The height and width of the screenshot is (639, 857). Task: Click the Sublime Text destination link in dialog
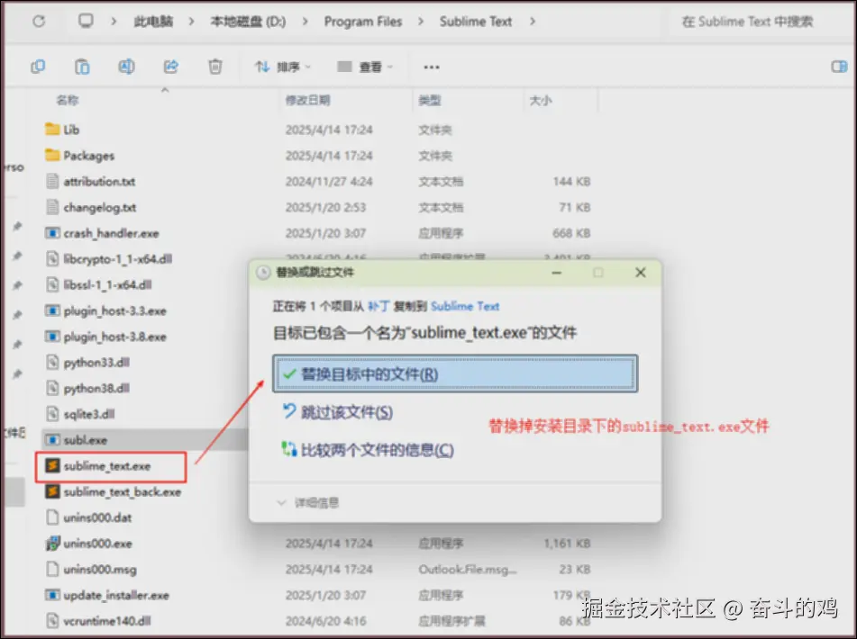click(465, 306)
